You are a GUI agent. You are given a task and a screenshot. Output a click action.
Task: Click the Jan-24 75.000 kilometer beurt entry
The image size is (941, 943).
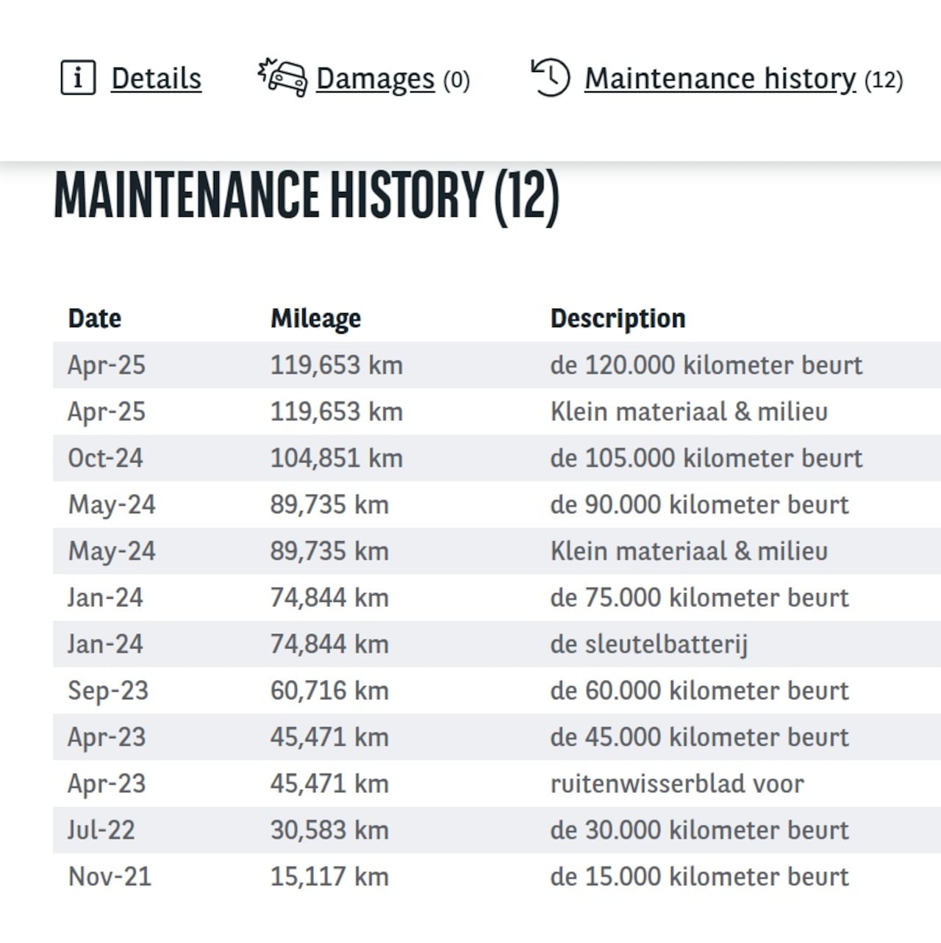(698, 598)
